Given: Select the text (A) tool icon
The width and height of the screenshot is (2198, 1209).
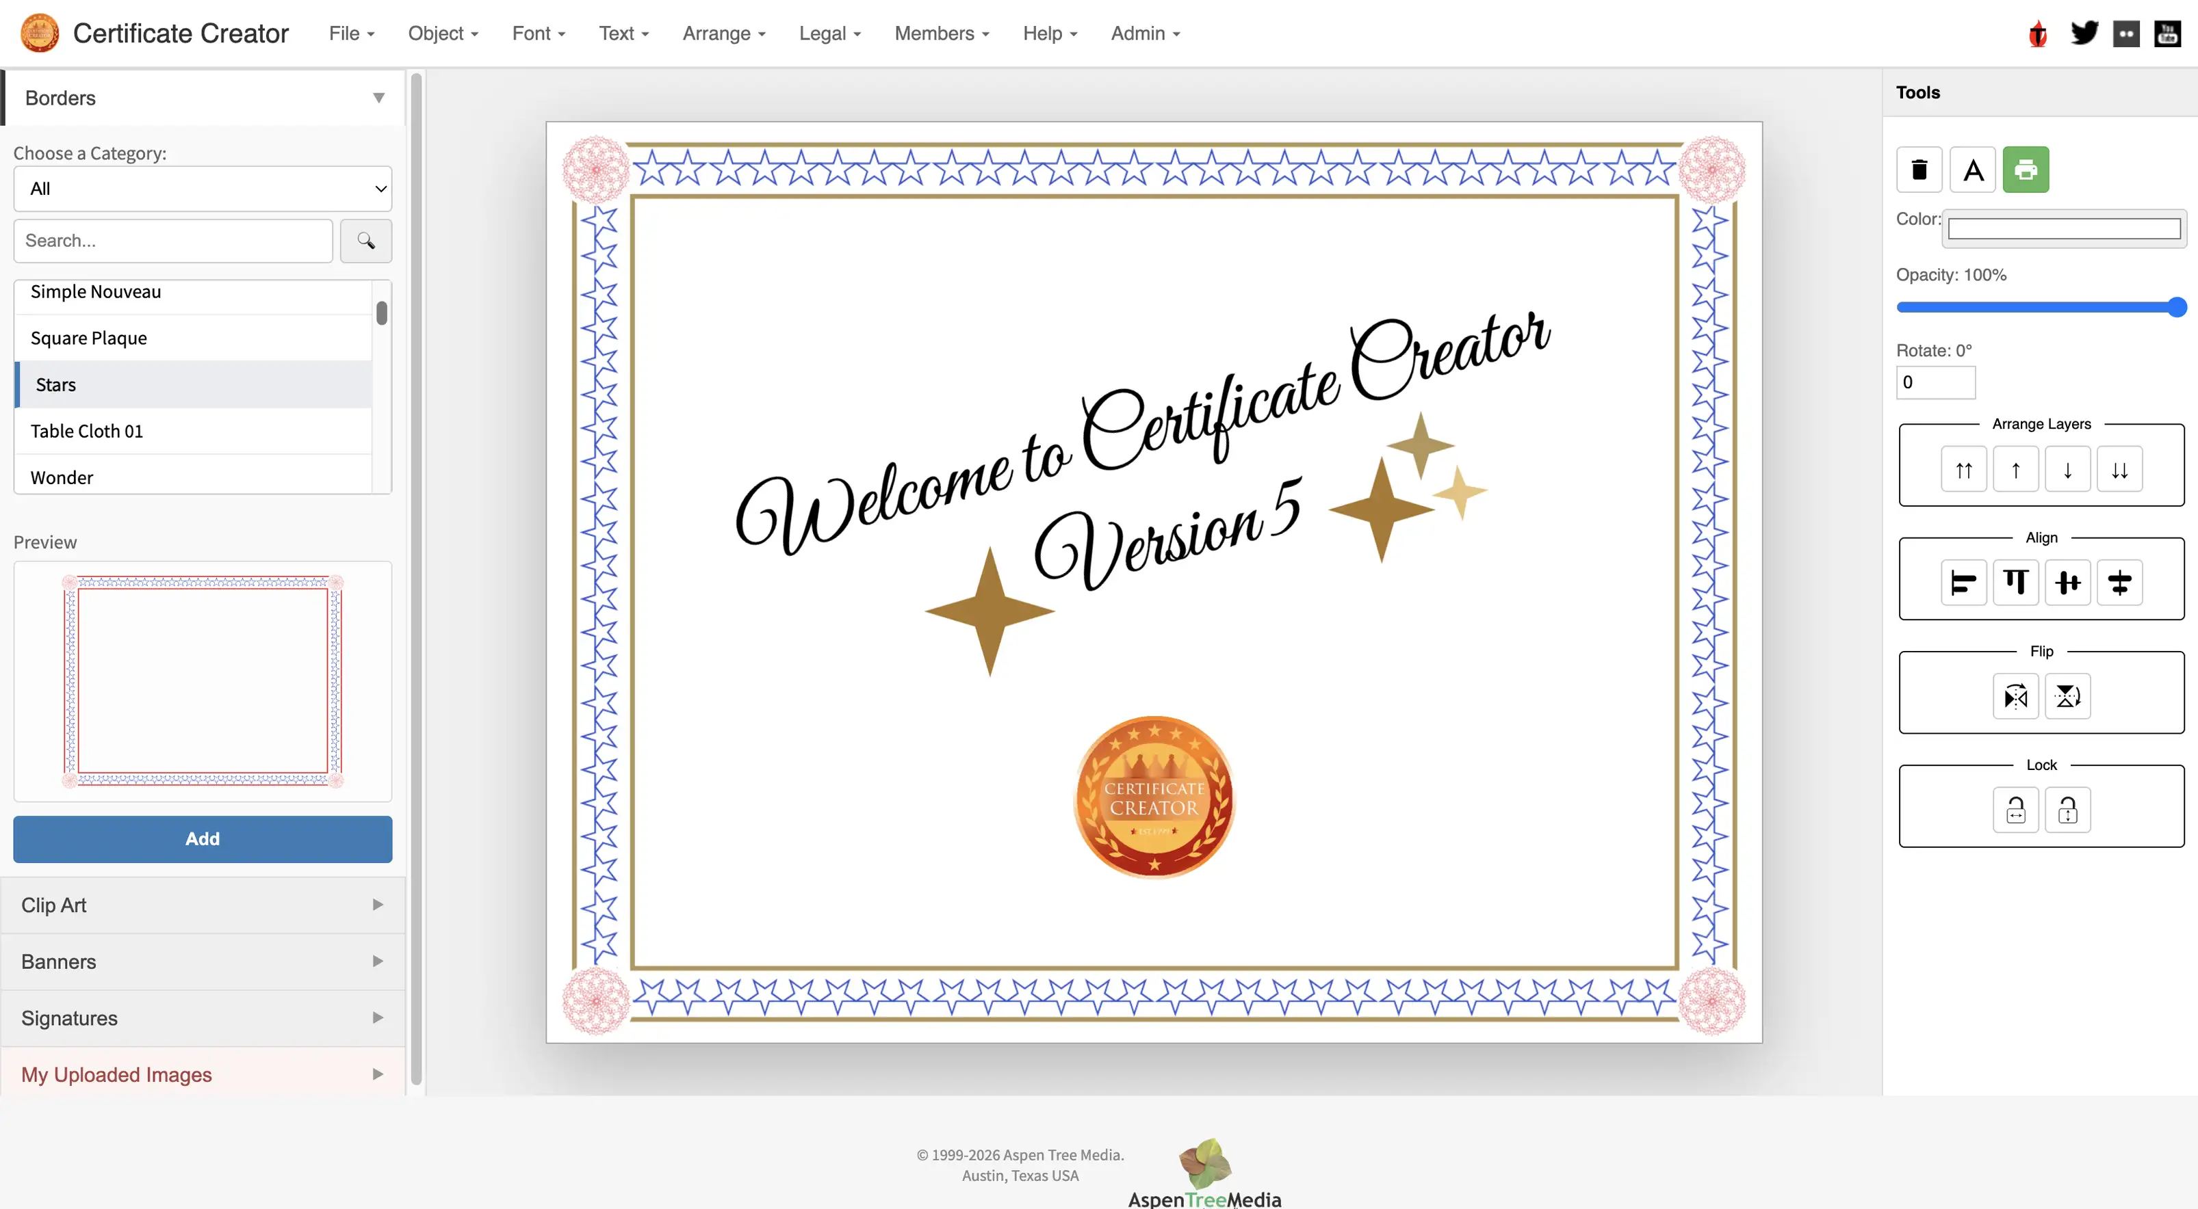Looking at the screenshot, I should (x=1973, y=170).
